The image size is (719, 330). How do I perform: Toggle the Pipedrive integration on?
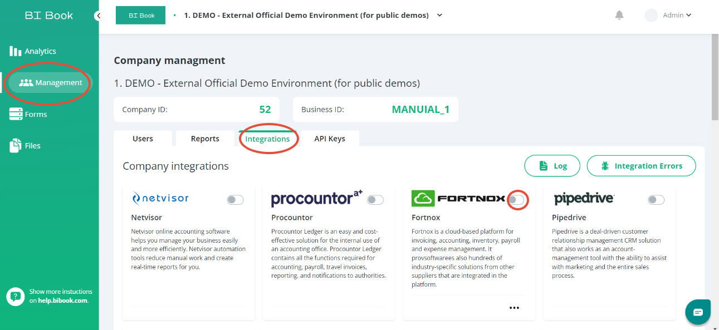point(656,200)
